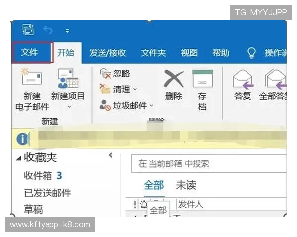Collapse the folder pane with the arrow
The image size is (297, 237).
(x=111, y=155)
